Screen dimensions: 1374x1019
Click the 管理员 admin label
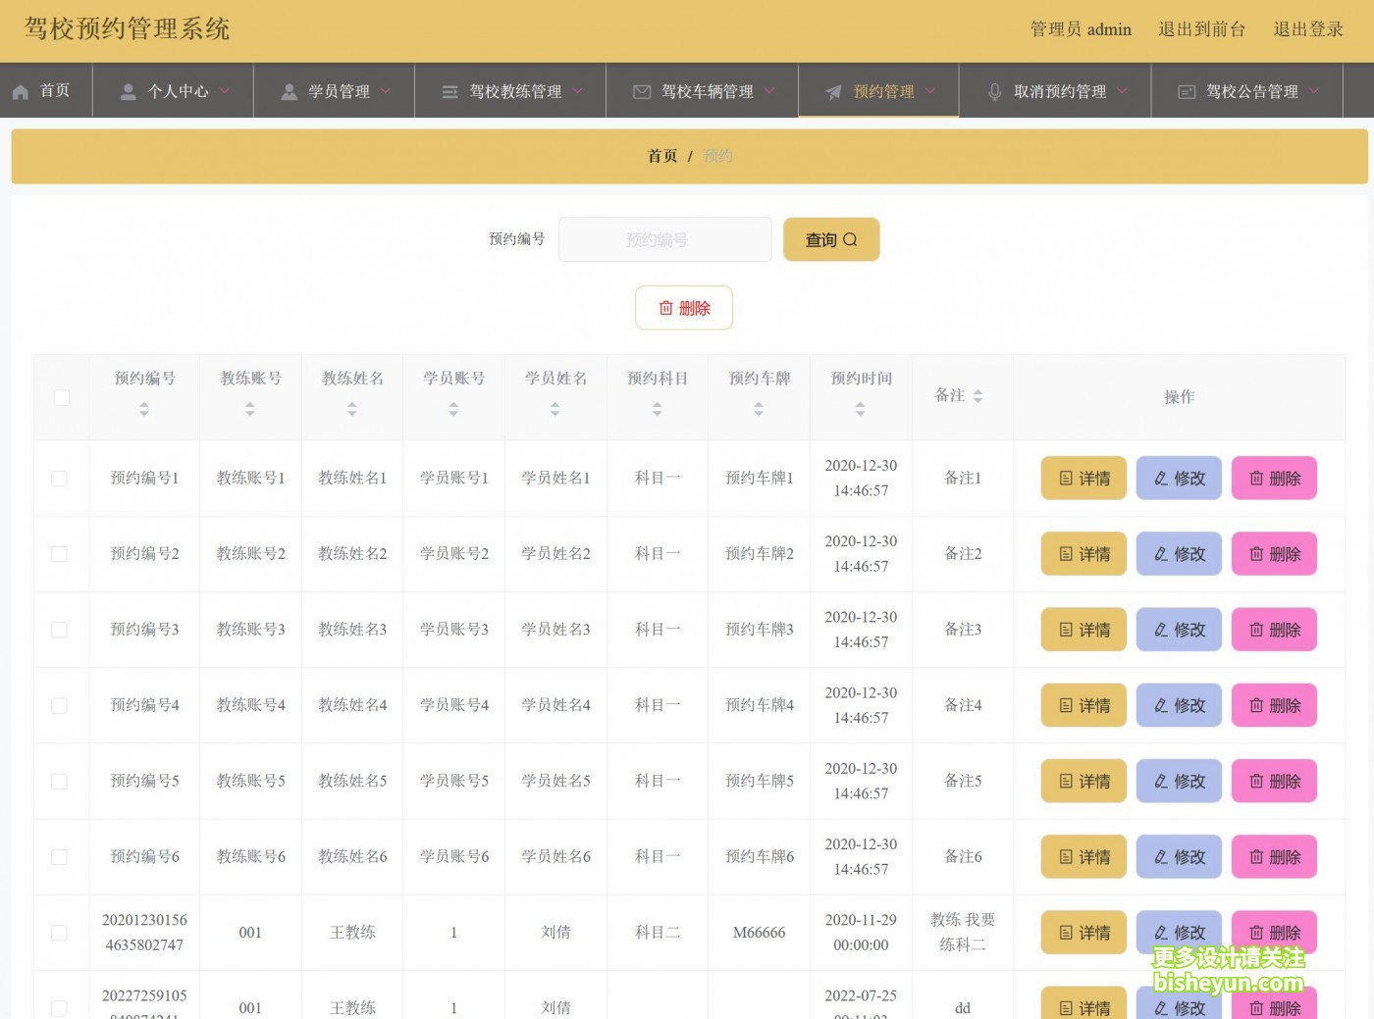[1081, 29]
